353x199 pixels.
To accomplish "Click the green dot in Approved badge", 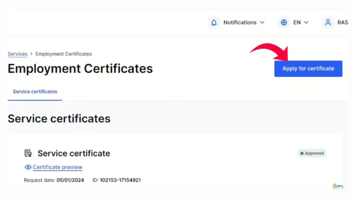I will pos(302,153).
